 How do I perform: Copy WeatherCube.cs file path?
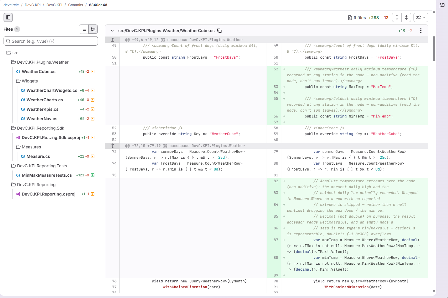click(219, 31)
